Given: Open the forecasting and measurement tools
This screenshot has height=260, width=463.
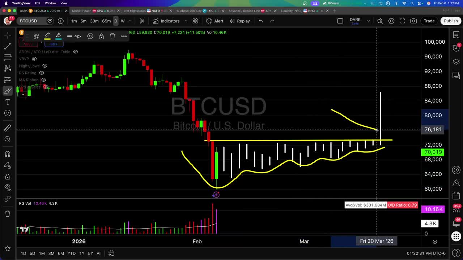Looking at the screenshot, I should coord(7,79).
